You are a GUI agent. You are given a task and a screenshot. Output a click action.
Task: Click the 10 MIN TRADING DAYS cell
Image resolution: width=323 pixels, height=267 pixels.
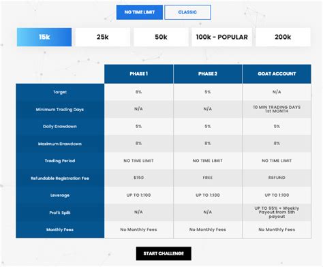277,109
